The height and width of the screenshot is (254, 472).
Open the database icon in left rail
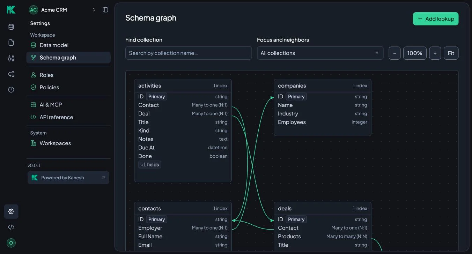(11, 27)
